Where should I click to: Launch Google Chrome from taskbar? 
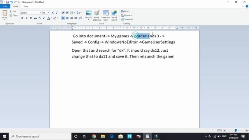[x=94, y=136]
